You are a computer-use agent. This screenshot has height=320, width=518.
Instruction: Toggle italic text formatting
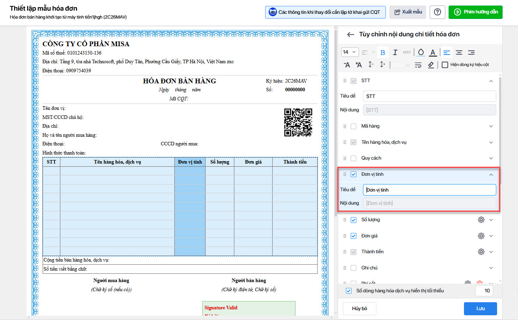click(395, 52)
